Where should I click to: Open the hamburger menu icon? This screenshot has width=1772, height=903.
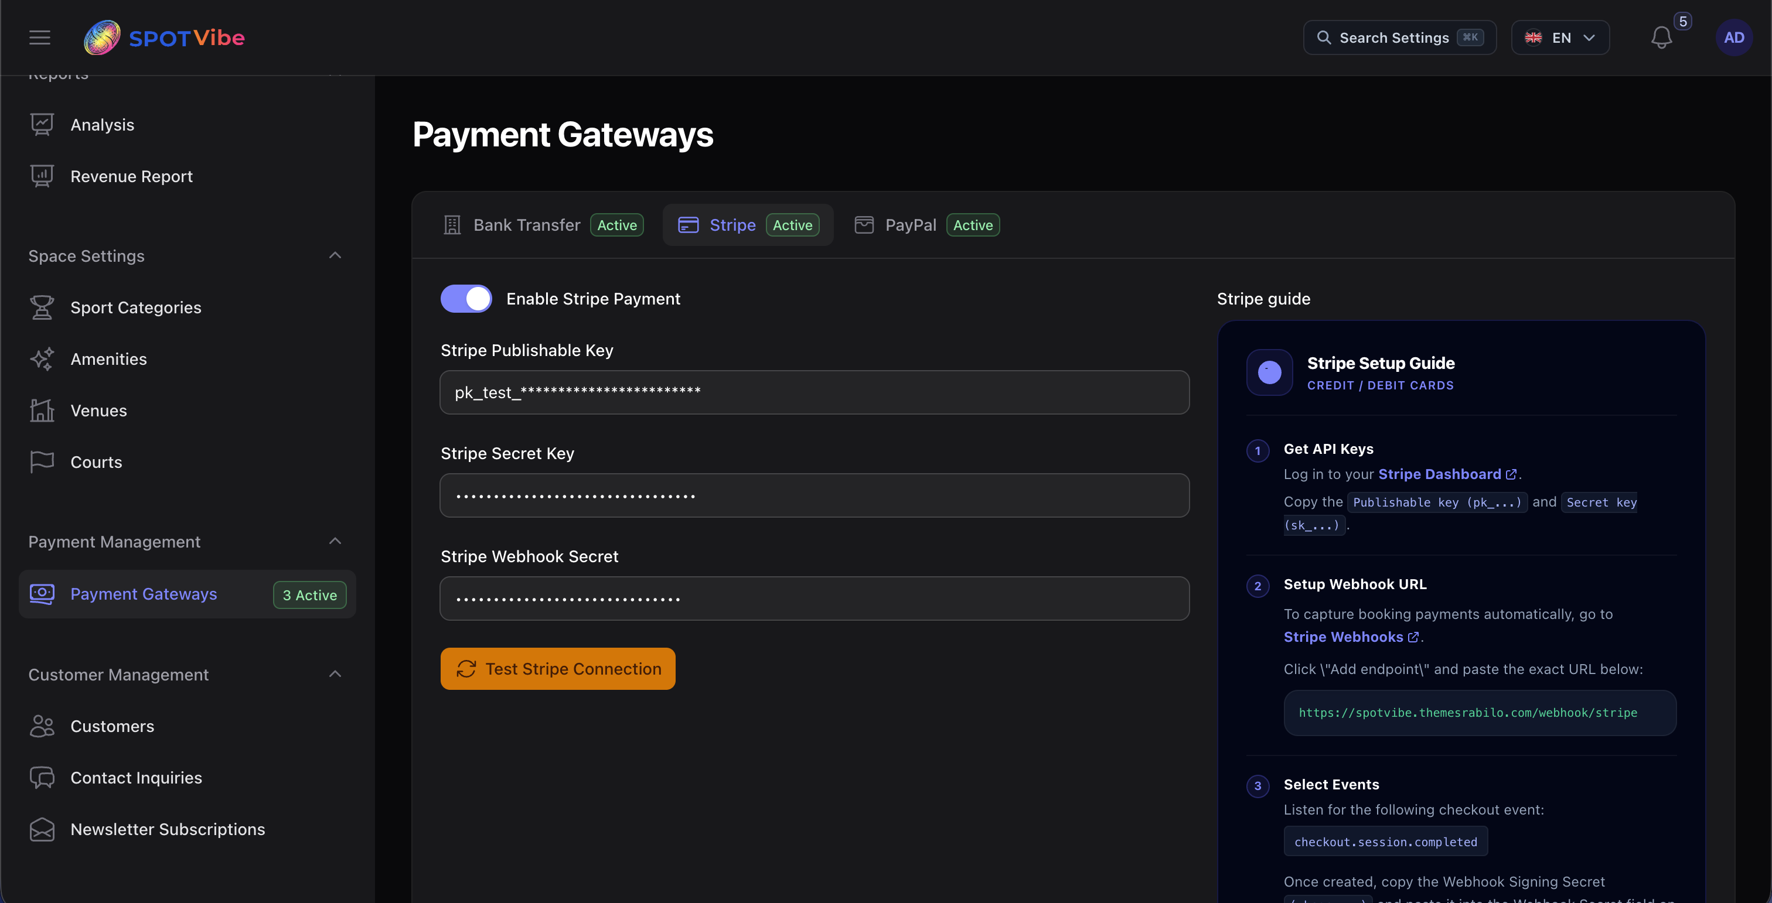[40, 37]
